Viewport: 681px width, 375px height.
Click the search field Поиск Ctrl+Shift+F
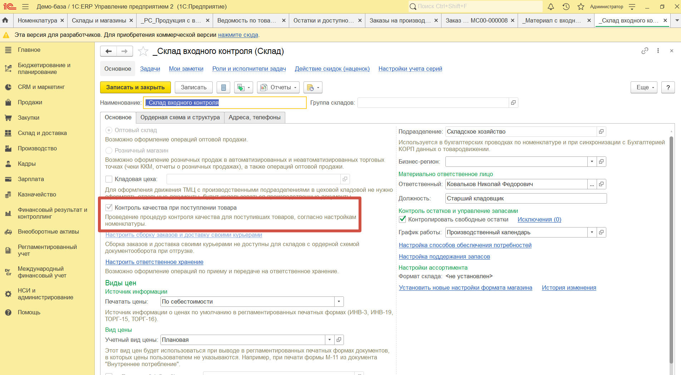tap(475, 6)
